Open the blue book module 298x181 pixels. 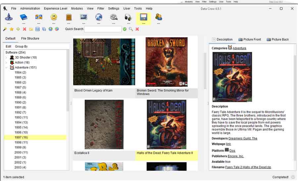pyautogui.click(x=24, y=17)
